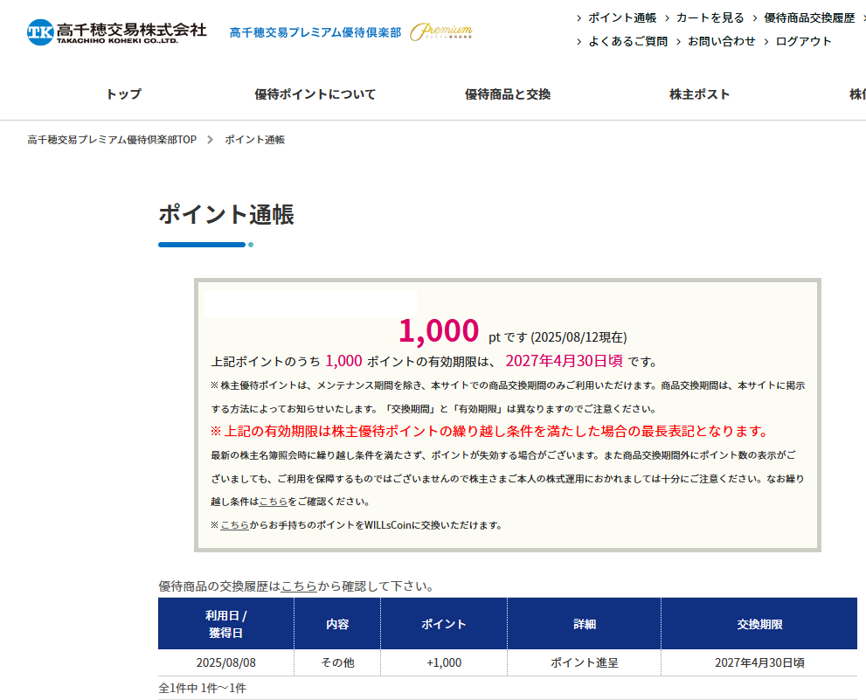Screen dimensions: 866x700
Task: Click the 2025/08/08 table row date
Action: point(225,662)
